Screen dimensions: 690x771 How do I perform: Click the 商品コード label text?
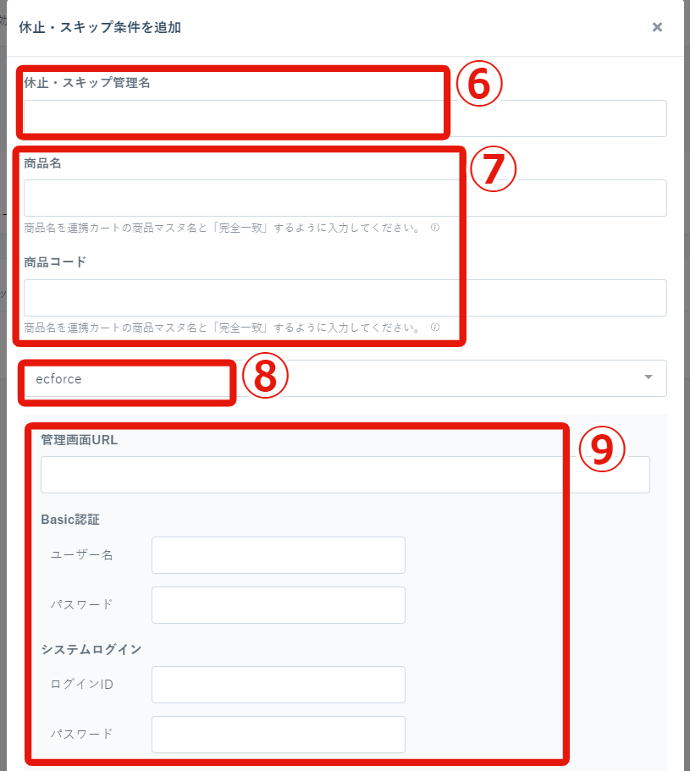click(x=55, y=262)
